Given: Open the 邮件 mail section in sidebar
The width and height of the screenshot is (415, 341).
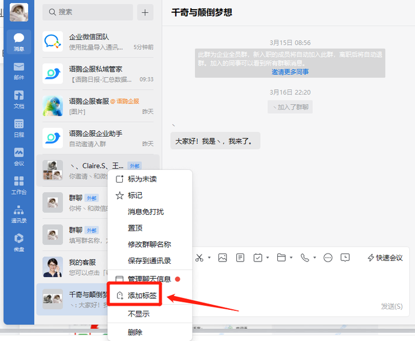Looking at the screenshot, I should (x=19, y=70).
